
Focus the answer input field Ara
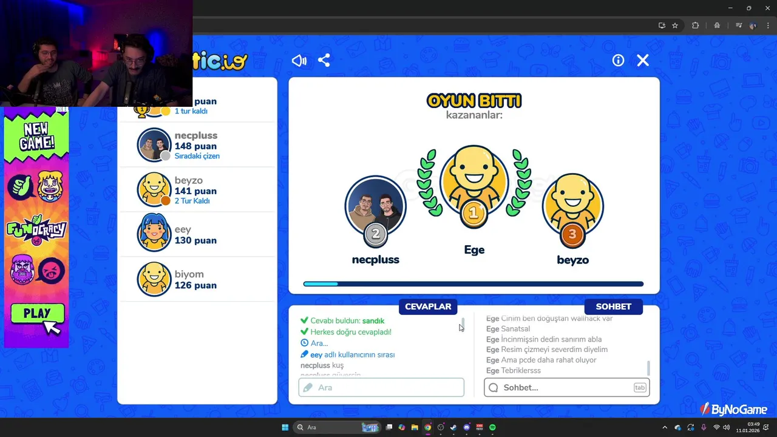(381, 387)
